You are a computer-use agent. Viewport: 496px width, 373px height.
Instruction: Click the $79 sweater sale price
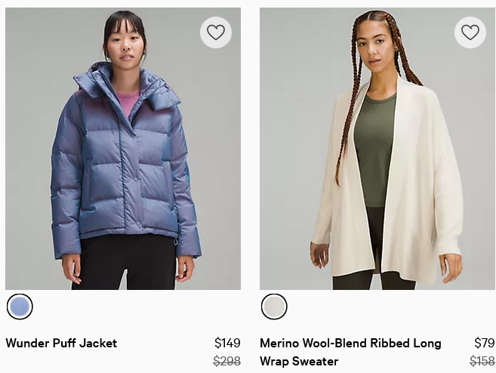[484, 343]
